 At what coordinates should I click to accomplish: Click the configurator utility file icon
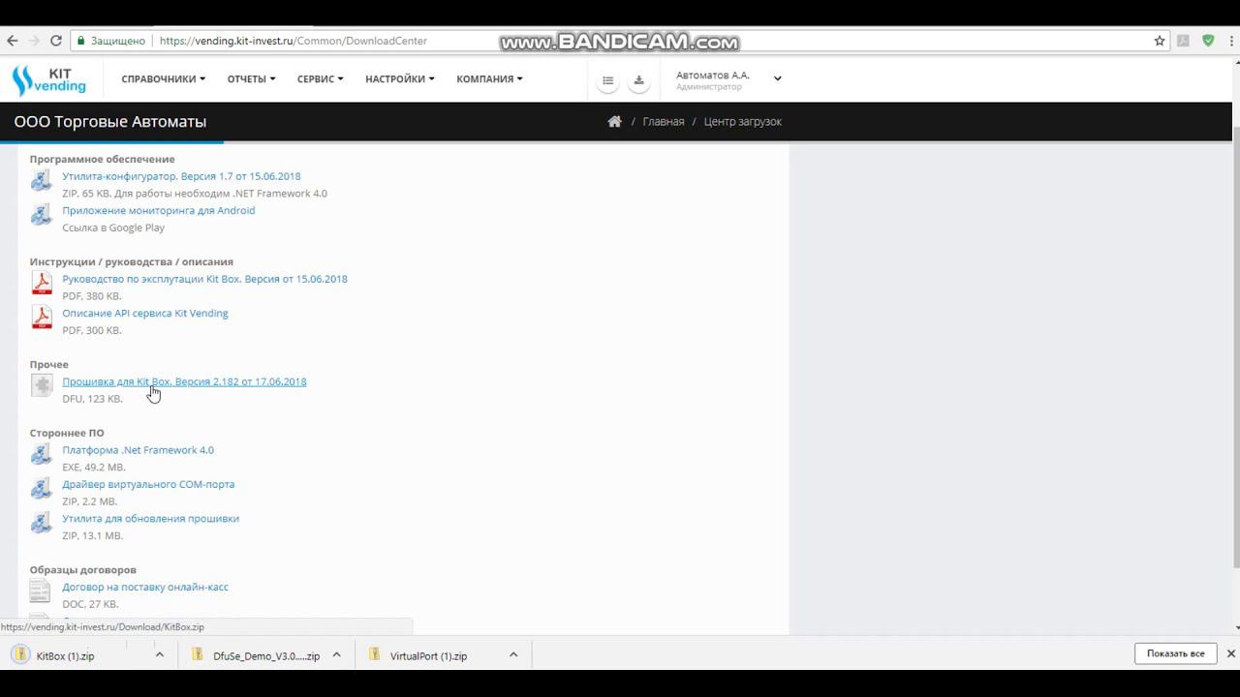tap(41, 180)
